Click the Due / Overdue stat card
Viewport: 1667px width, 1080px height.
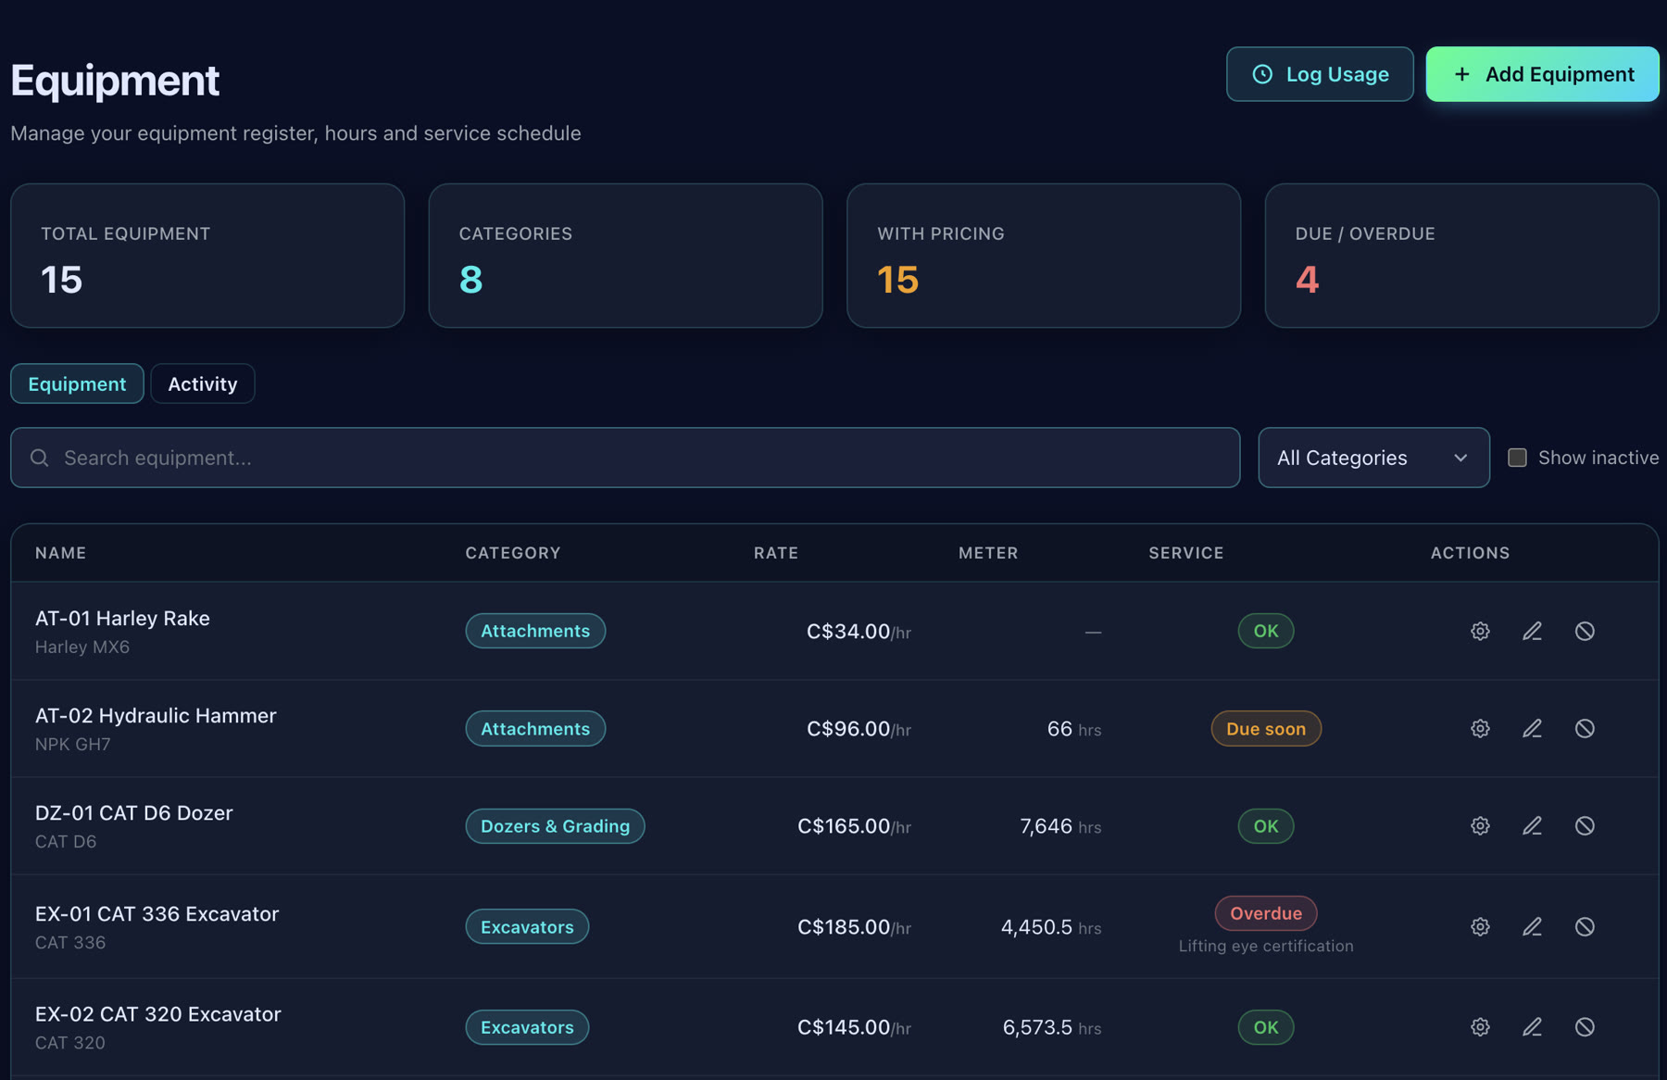(1461, 256)
